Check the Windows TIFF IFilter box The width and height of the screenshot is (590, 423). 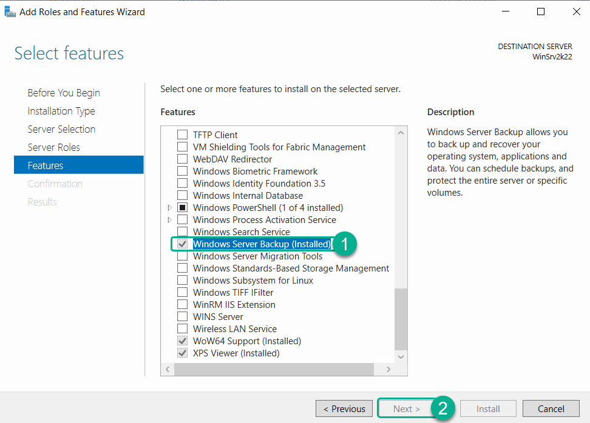tap(183, 292)
